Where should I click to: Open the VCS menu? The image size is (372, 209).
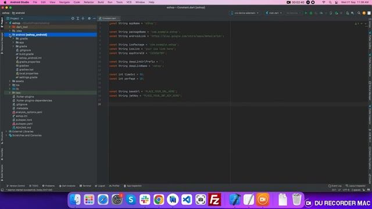(x=129, y=2)
